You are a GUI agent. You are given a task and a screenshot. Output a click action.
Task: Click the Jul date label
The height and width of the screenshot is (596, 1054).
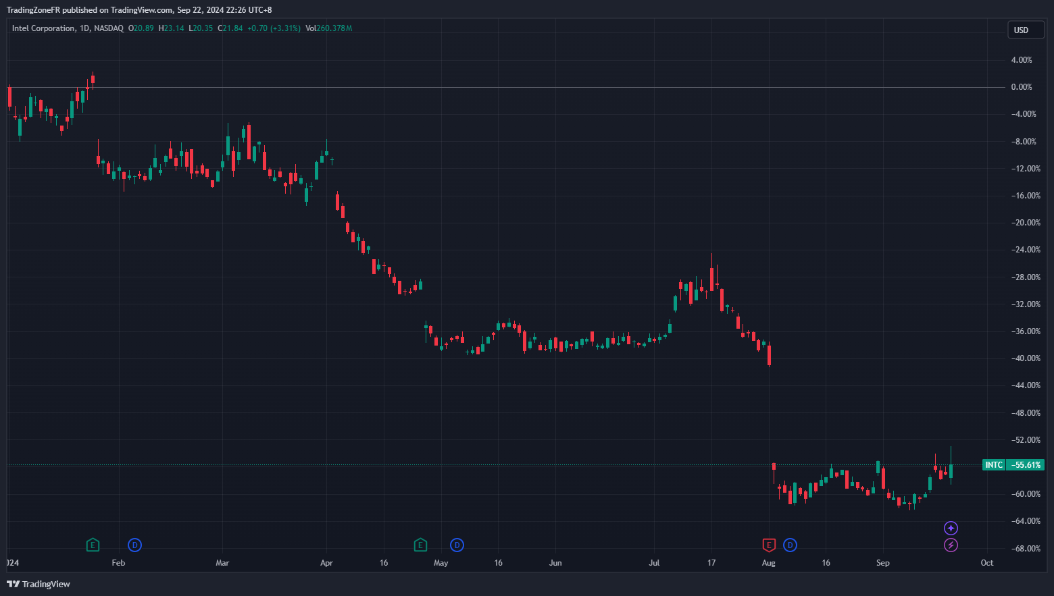[654, 563]
